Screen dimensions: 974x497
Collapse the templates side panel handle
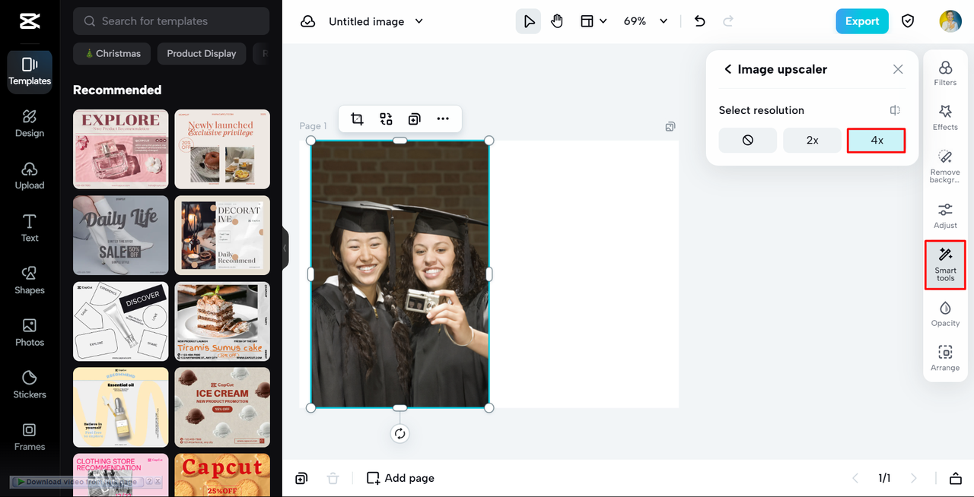285,248
